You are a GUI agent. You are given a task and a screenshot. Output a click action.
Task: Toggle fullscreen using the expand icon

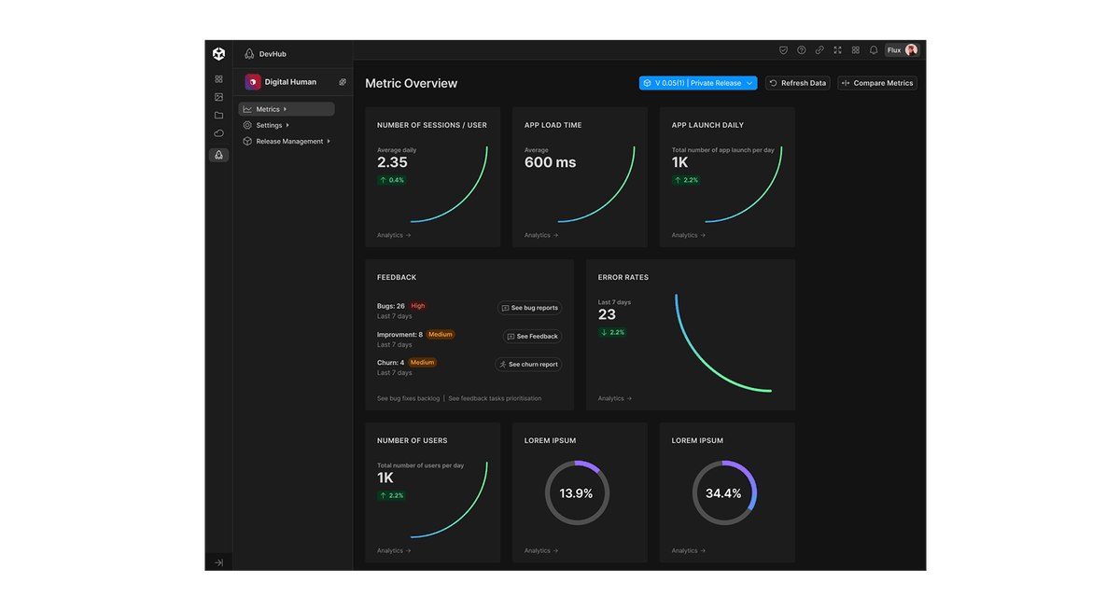click(837, 50)
